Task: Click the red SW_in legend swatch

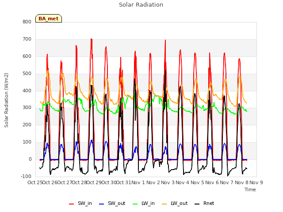Action: [72, 204]
